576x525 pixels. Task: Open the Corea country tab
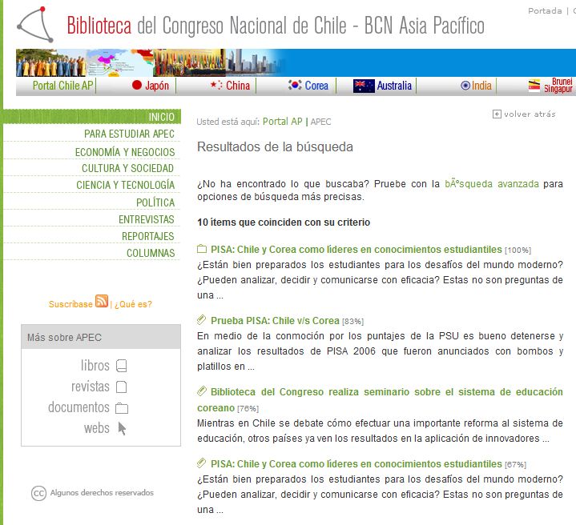[316, 85]
